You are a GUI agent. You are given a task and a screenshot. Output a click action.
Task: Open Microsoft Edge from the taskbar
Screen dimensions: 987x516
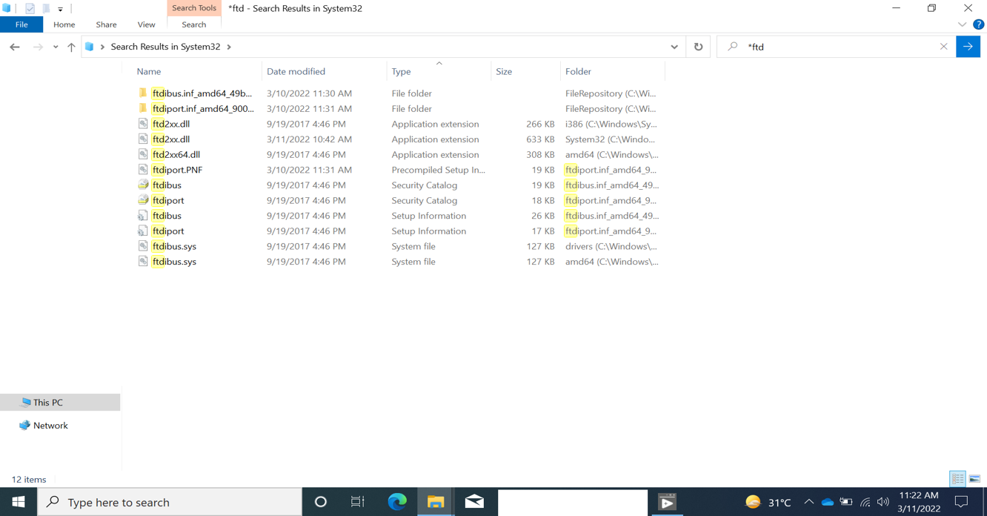click(x=397, y=502)
